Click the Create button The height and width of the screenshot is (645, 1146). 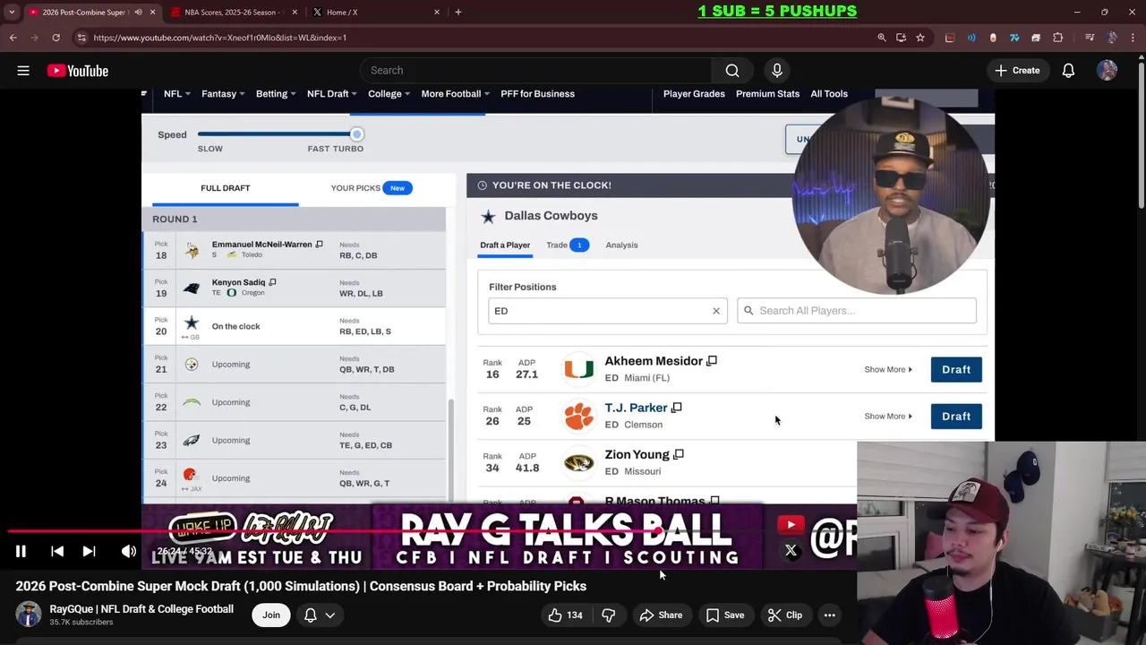(x=1017, y=71)
